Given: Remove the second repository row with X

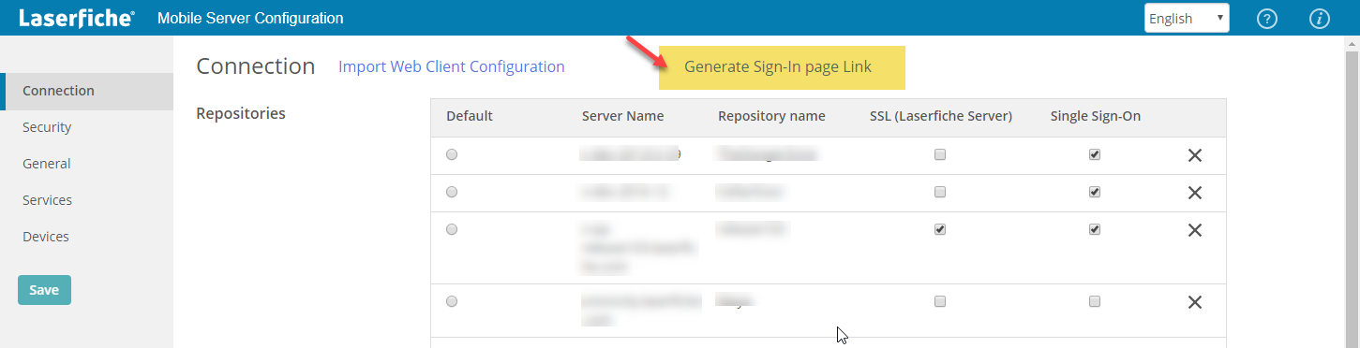Looking at the screenshot, I should tap(1195, 193).
